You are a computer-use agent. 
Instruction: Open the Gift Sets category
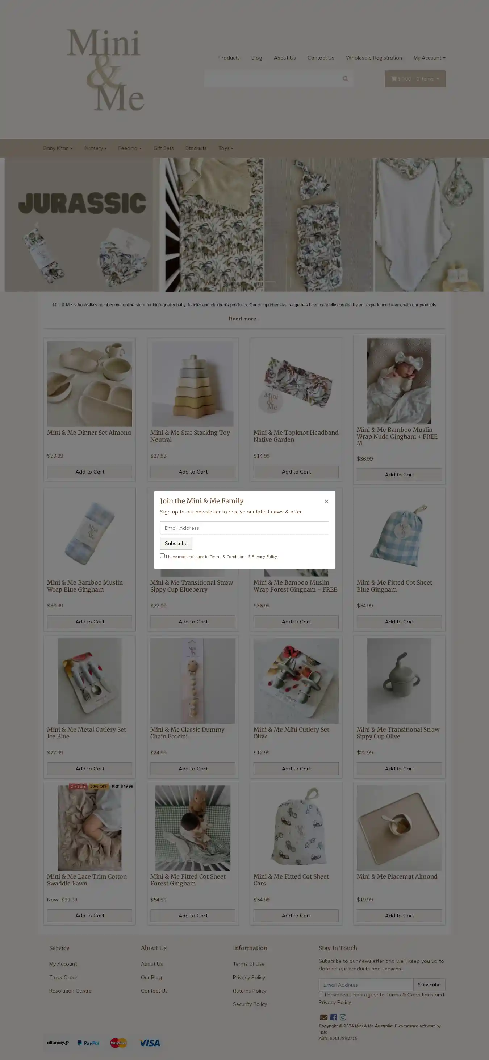coord(163,148)
